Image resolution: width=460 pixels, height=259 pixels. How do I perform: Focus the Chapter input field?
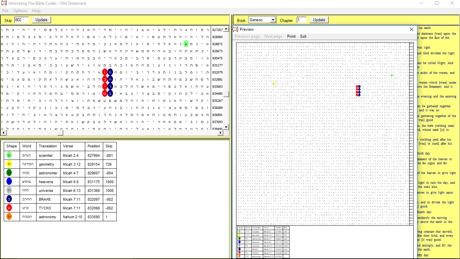click(302, 20)
